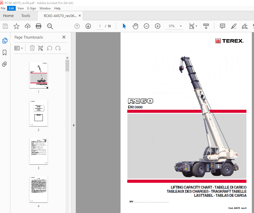Print the PDF document
Screen dimensions: 254x213
38,26
